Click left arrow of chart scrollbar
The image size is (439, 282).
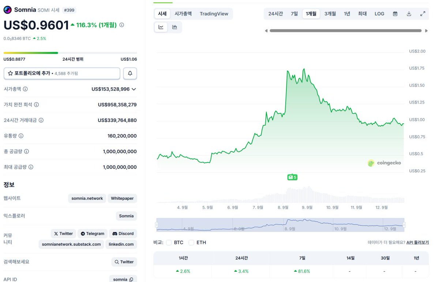point(266,31)
